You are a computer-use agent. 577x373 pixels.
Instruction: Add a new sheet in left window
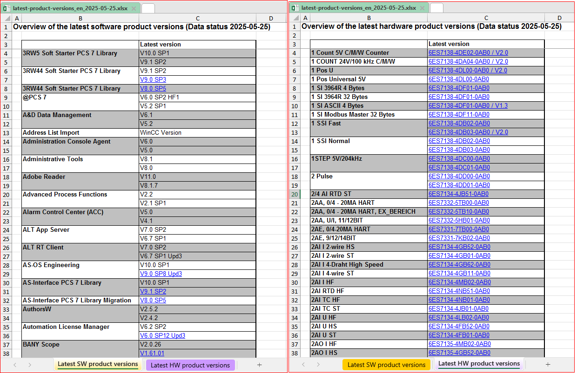coord(260,365)
